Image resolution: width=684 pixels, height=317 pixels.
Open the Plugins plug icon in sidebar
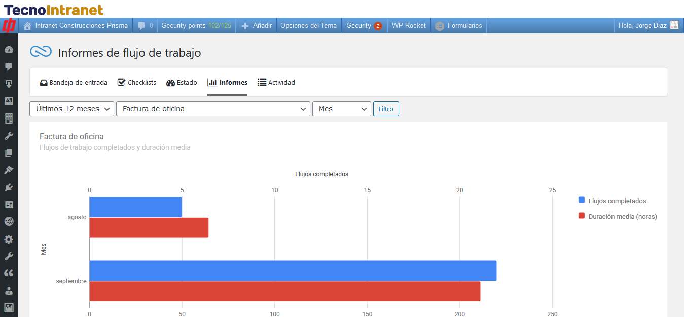coord(9,187)
